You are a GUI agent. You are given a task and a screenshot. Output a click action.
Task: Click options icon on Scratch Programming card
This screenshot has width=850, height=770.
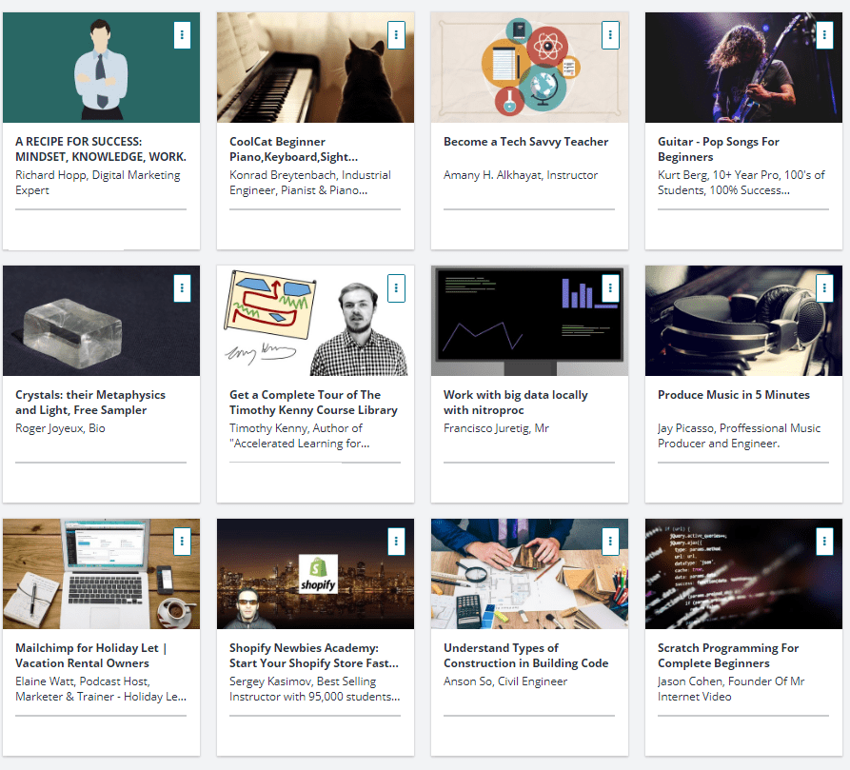(x=825, y=542)
